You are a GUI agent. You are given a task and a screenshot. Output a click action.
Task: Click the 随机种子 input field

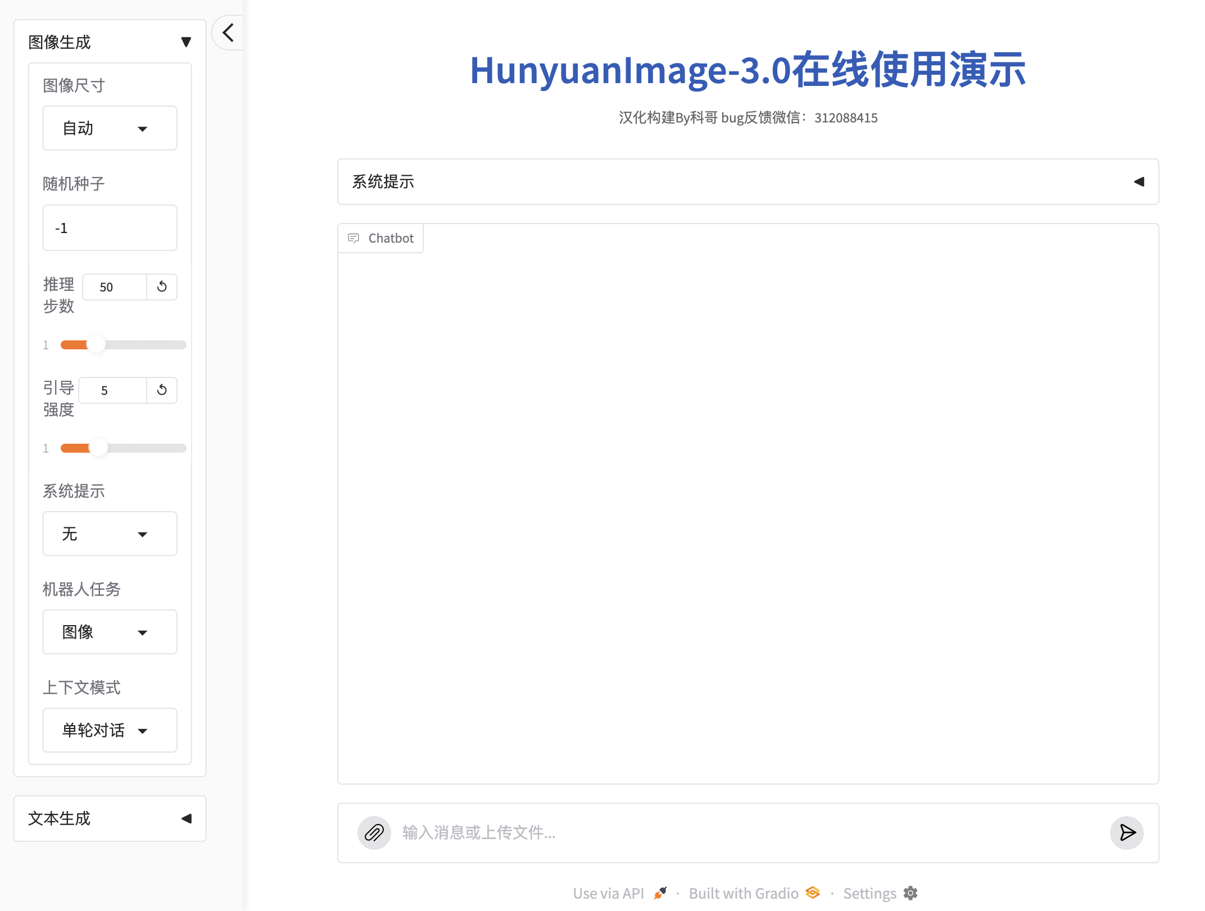click(x=110, y=228)
